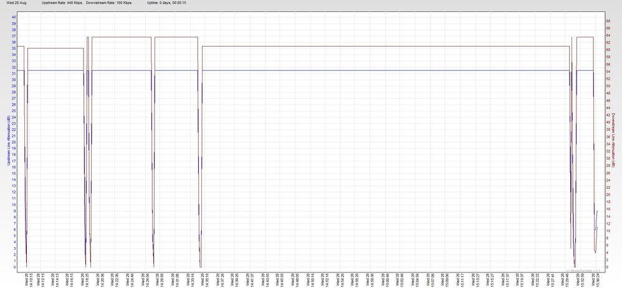Click the 10 tick on upstream axis
The height and width of the screenshot is (288, 622).
click(14, 205)
